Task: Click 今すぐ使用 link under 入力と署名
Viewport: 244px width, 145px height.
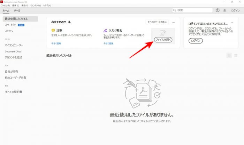Action: coord(108,43)
